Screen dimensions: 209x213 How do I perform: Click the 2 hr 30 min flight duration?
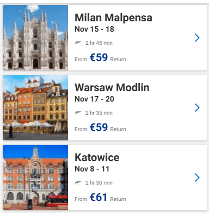pos(99,182)
